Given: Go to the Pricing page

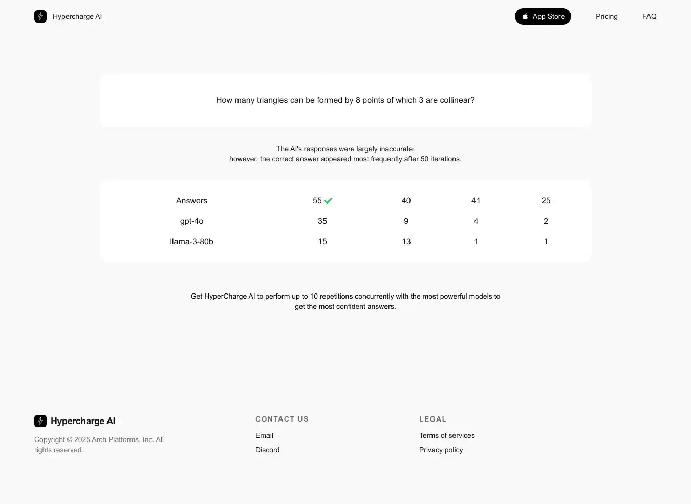Looking at the screenshot, I should [x=607, y=16].
